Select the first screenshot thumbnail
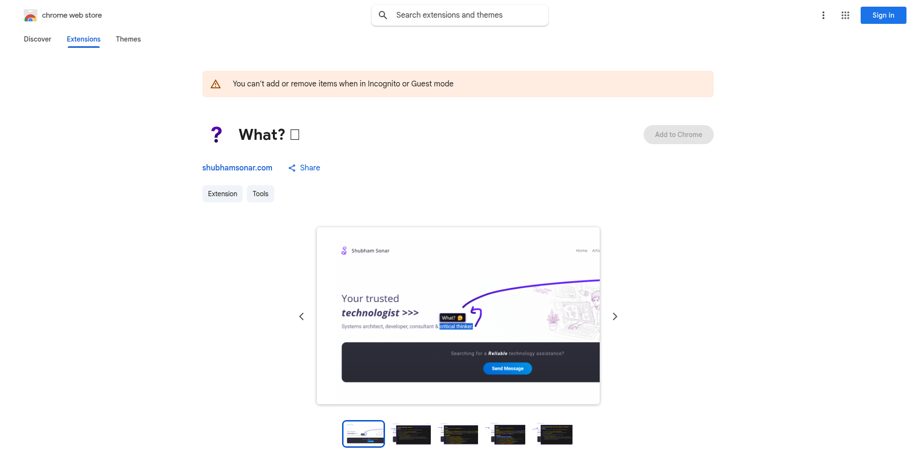This screenshot has width=916, height=474. coord(364,434)
